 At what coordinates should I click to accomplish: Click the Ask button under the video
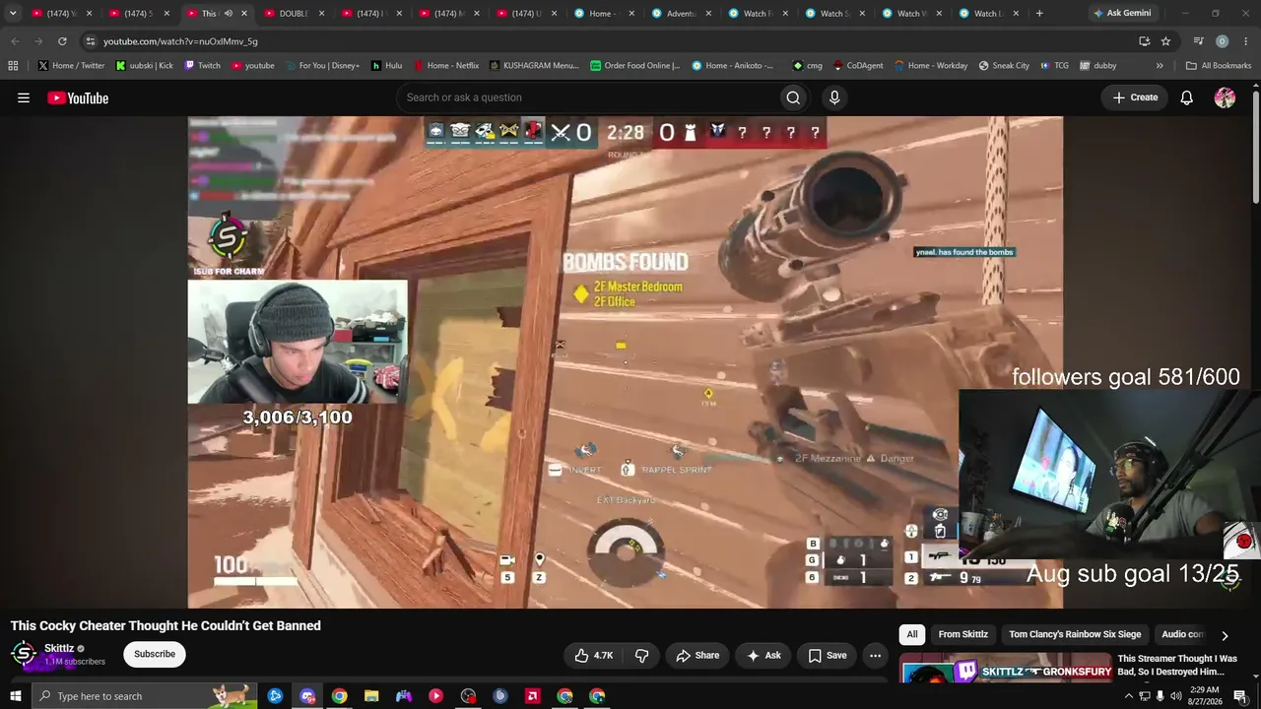click(x=763, y=655)
